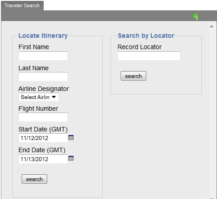Open the End Date calendar picker icon
217x199 pixels.
tap(71, 158)
